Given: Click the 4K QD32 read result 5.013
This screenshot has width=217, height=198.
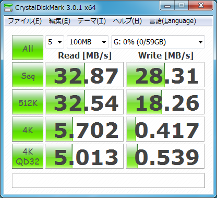Looking at the screenshot, I should pos(85,156).
